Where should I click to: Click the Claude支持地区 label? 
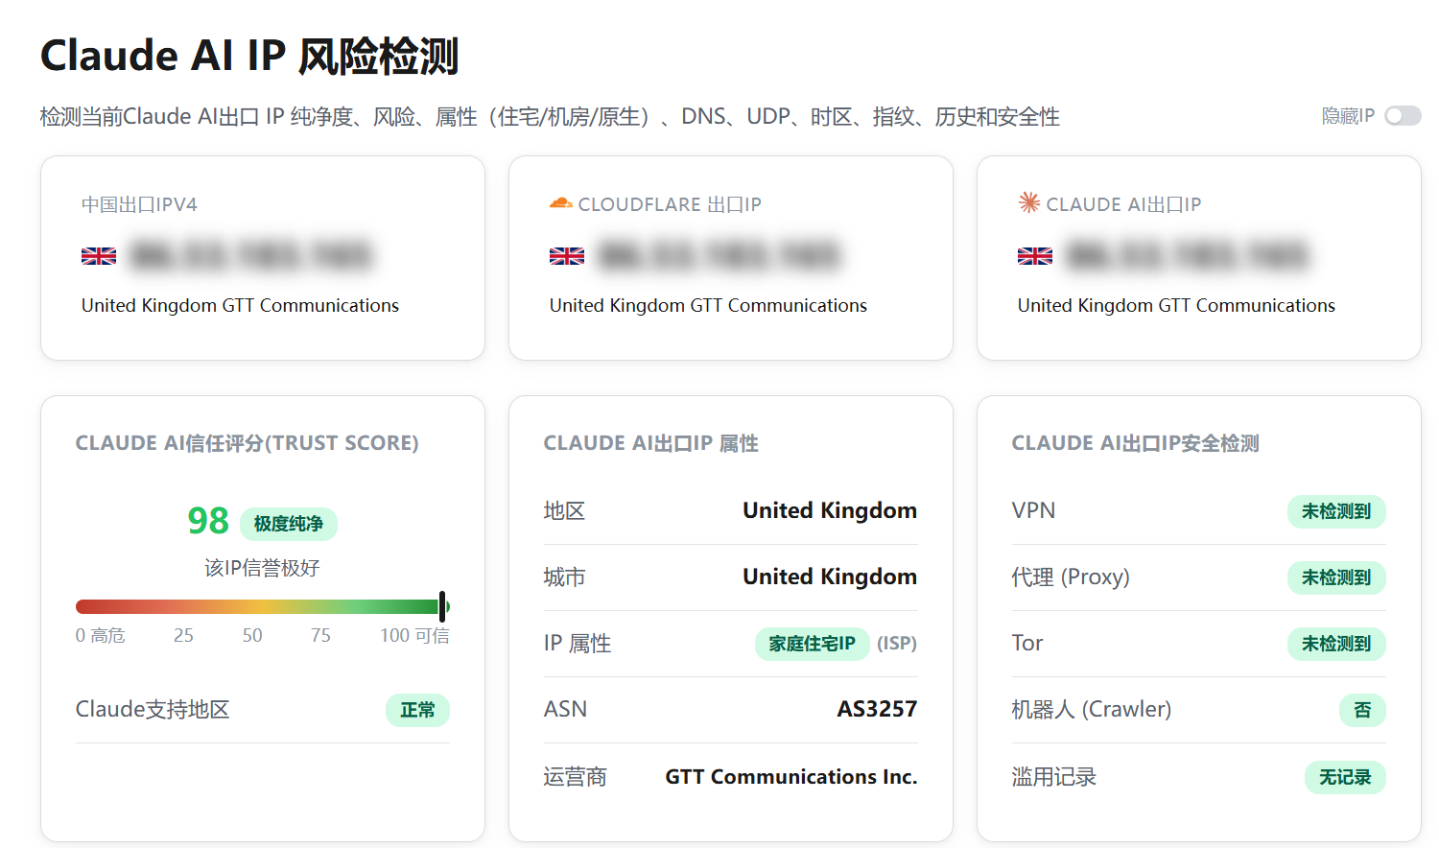(x=153, y=709)
